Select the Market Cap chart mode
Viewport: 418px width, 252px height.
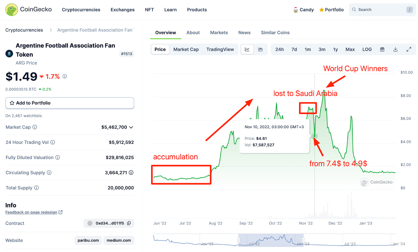pos(186,49)
